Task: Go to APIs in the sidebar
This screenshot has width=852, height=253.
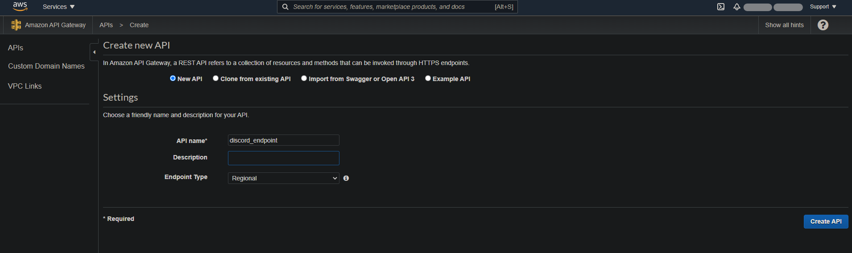Action: point(16,48)
